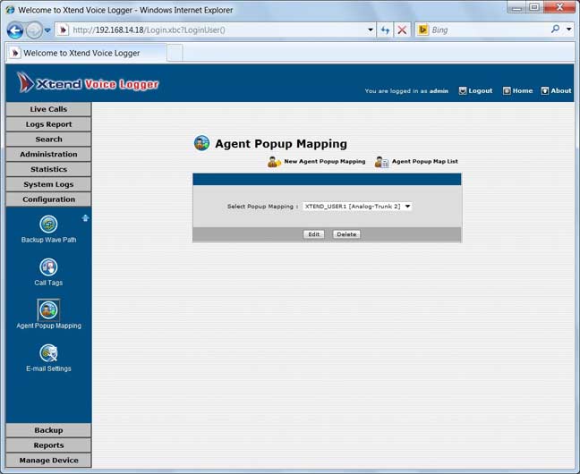This screenshot has height=474, width=580.
Task: Click New Agent Popup Mapping icon
Action: tap(274, 162)
